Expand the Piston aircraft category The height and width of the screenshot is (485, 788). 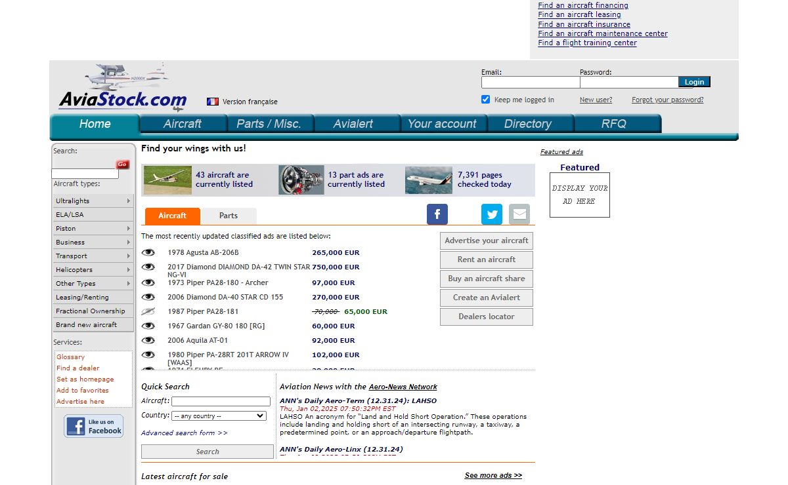(93, 229)
